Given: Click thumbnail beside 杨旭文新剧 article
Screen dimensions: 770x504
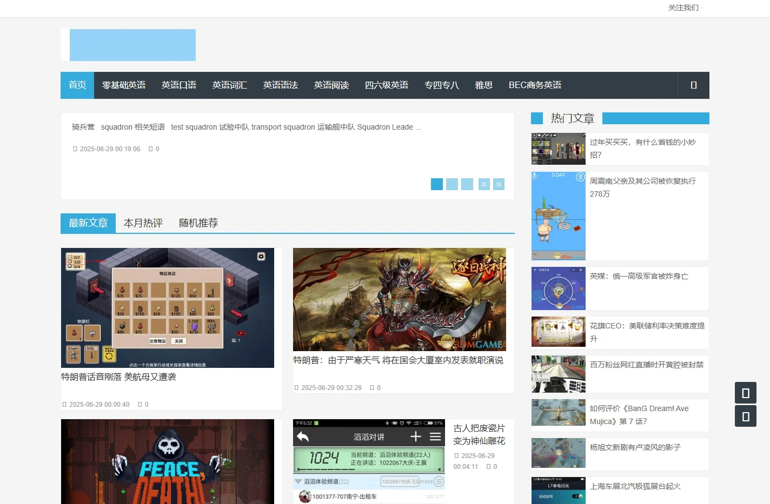Looking at the screenshot, I should click(x=559, y=453).
